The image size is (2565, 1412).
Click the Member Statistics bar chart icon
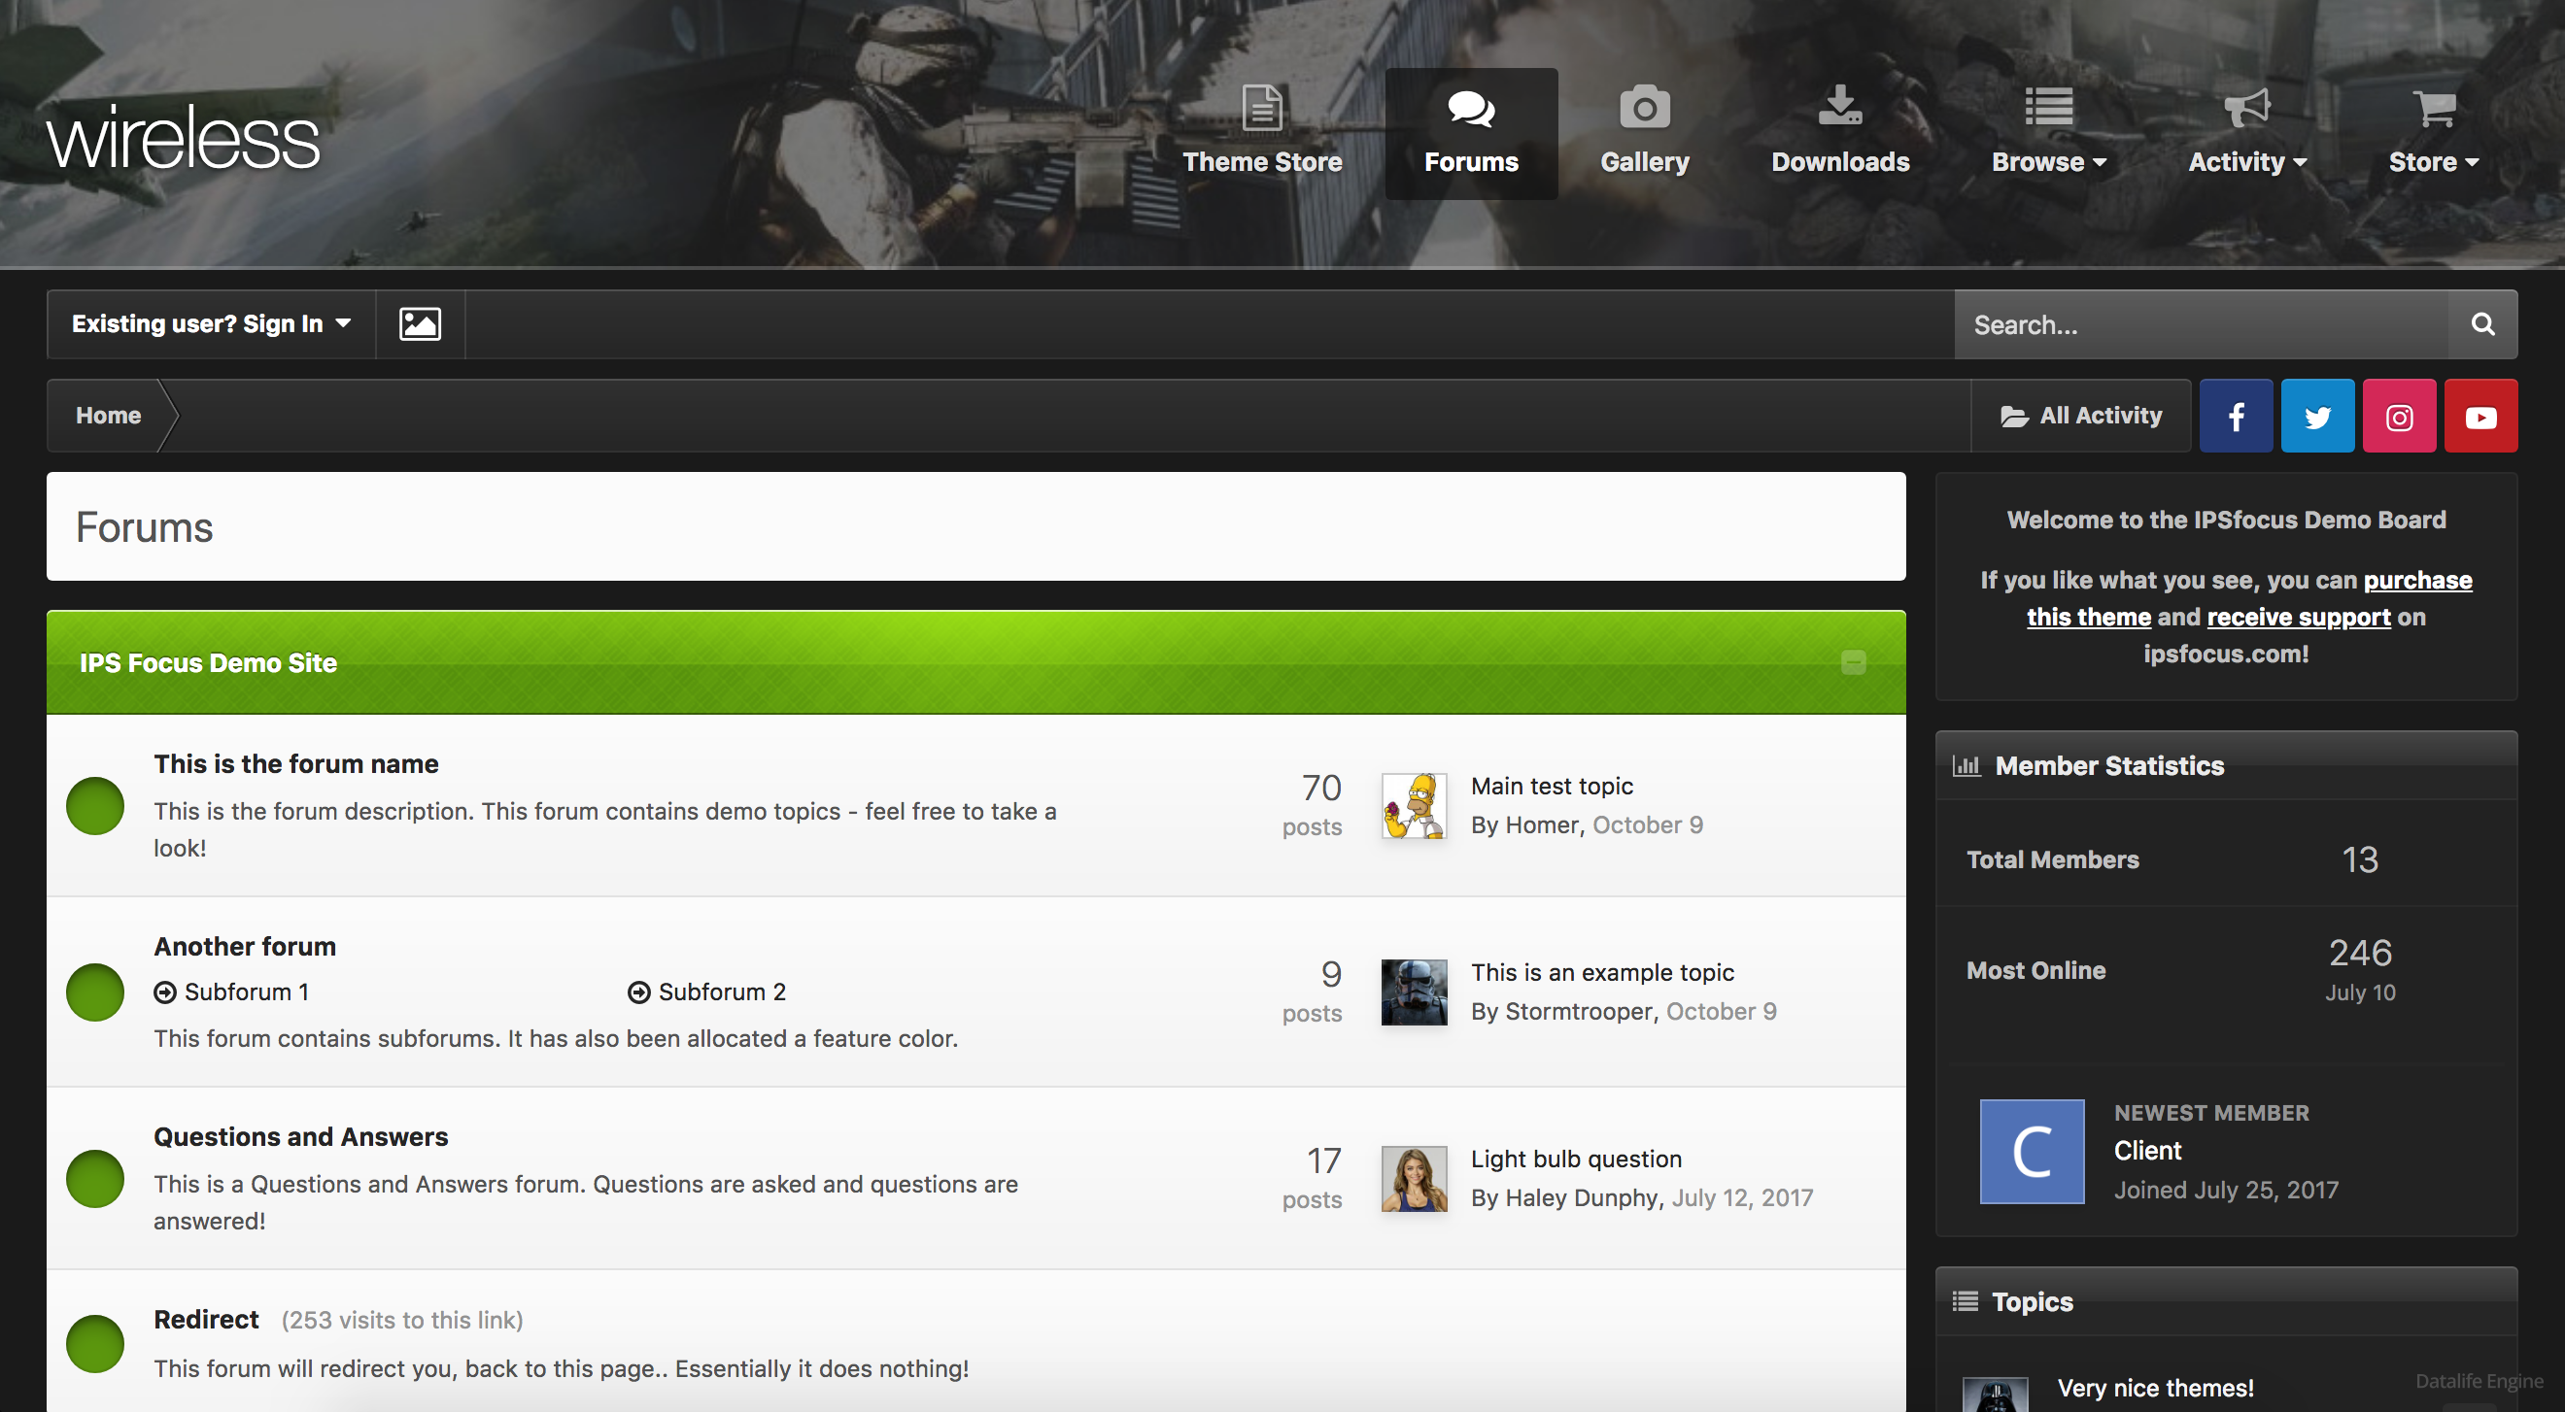(1966, 765)
